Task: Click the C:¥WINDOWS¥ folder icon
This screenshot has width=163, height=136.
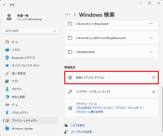Action: point(70,52)
